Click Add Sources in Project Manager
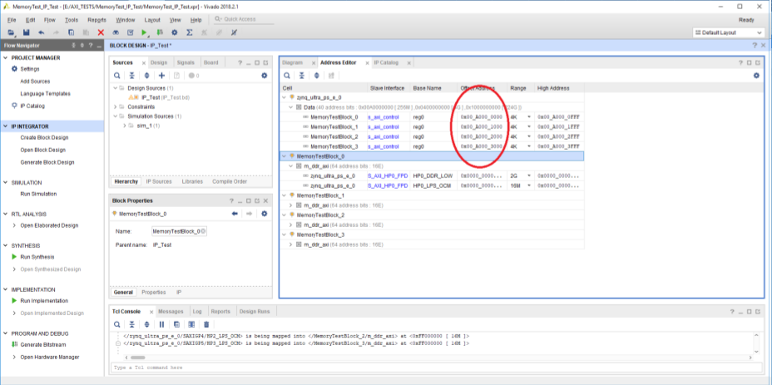772x385 pixels. point(35,81)
